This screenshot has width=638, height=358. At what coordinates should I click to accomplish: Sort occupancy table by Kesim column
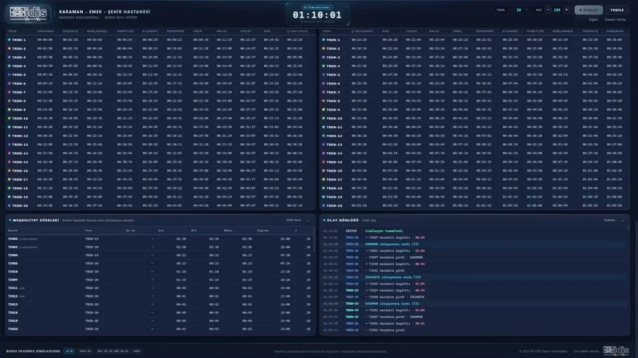(12, 230)
